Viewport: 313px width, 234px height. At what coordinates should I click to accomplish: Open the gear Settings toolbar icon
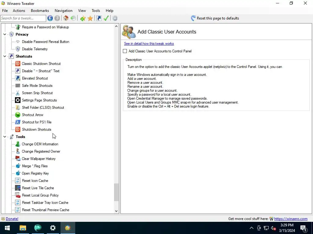click(115, 18)
